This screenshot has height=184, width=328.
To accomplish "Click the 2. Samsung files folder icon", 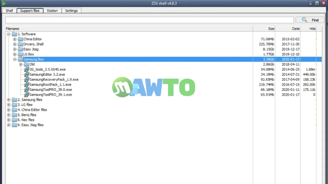I will click(x=15, y=100).
